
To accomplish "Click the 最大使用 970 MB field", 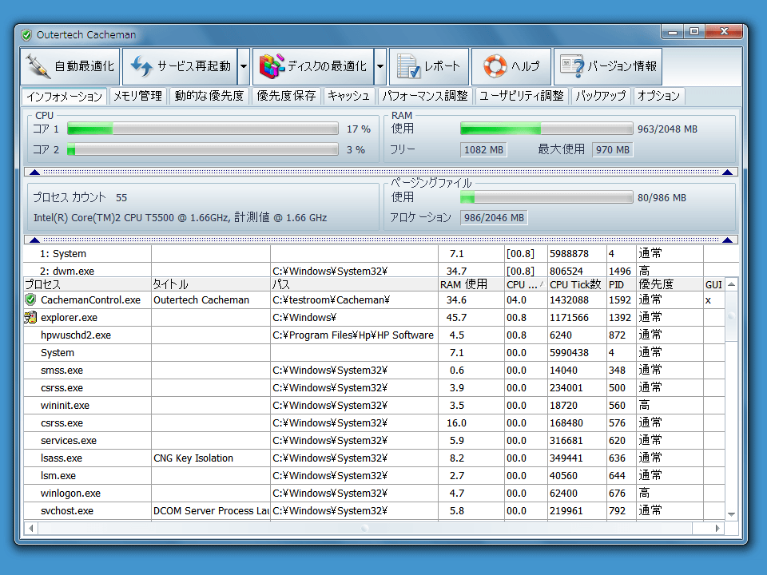I will point(612,149).
